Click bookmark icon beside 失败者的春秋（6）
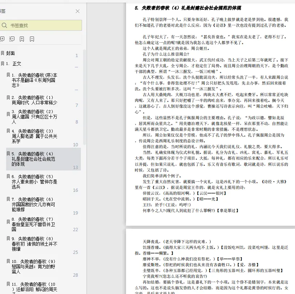295x294 pixels. coord(8,199)
